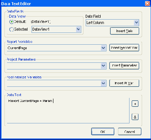Click the Insert Field button
The height and width of the screenshot is (140, 151).
[x=125, y=31]
